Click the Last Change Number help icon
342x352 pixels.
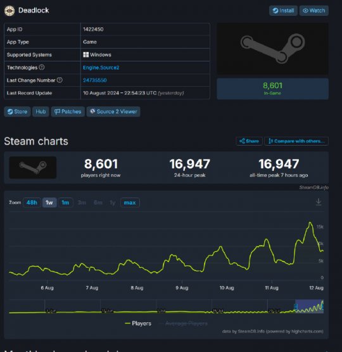tap(60, 80)
